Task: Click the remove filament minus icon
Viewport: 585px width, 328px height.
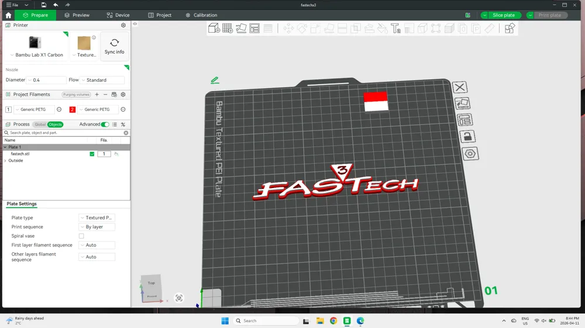Action: click(x=105, y=95)
